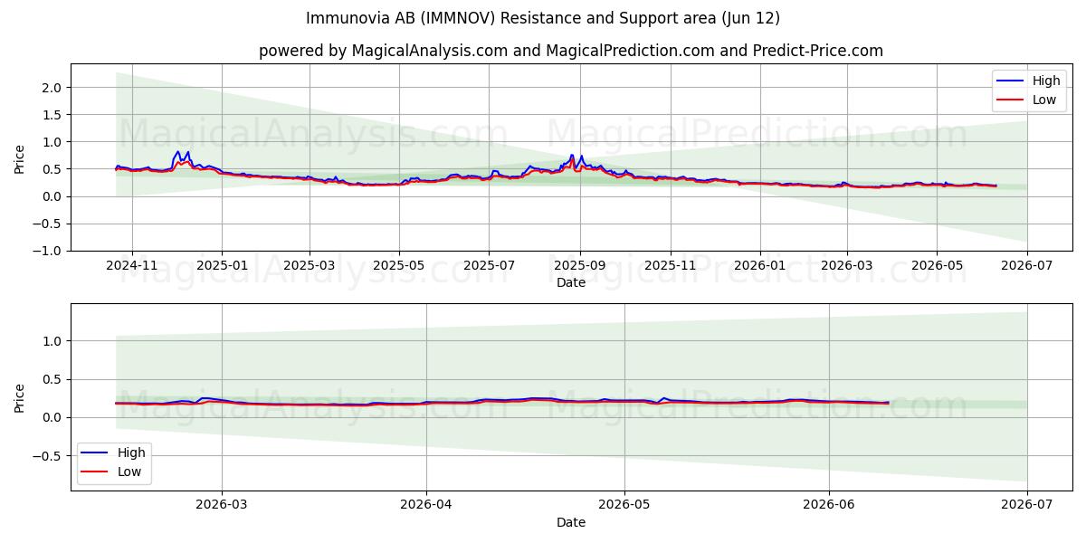Click the 'Date' x-axis label of the top chart
1086x543 pixels.
[x=571, y=282]
